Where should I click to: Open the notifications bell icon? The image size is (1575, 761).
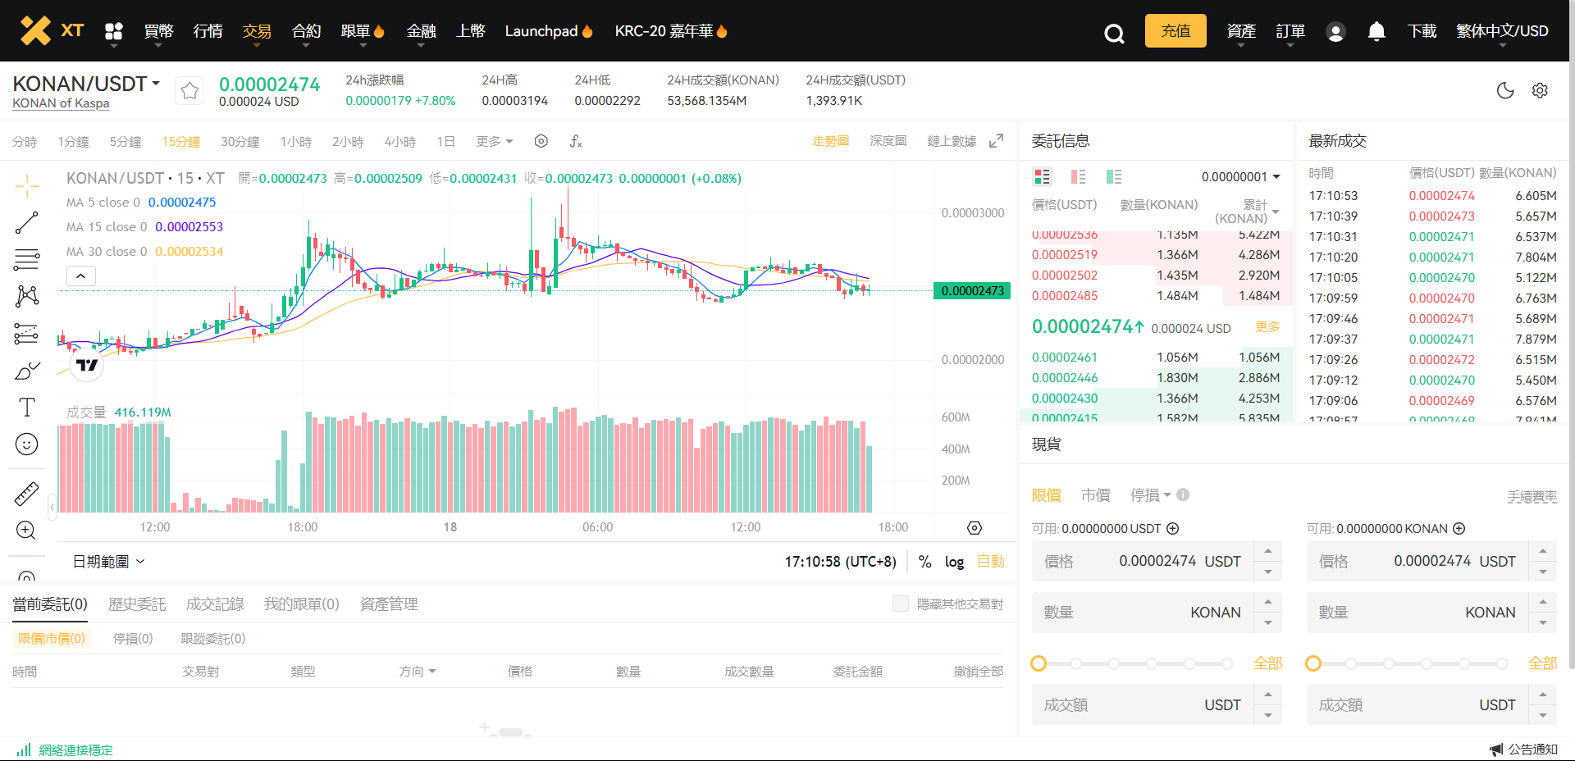click(x=1376, y=31)
